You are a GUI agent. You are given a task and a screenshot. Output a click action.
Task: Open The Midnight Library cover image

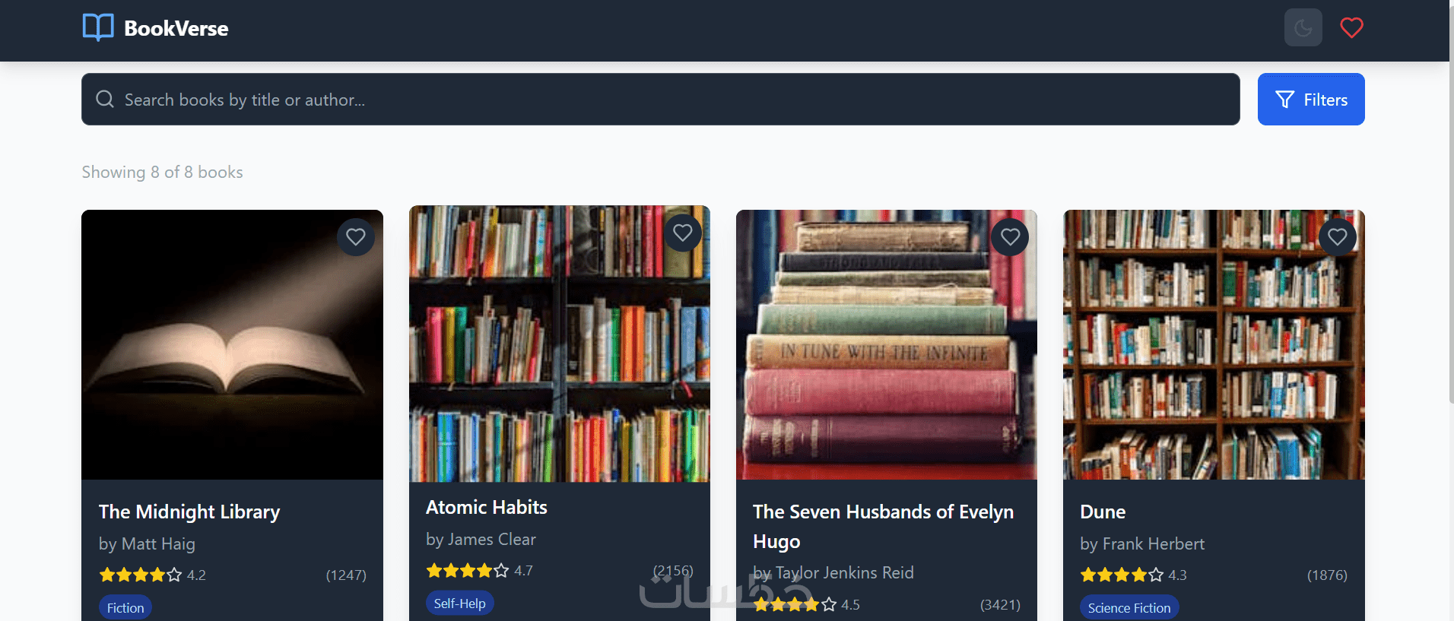coord(232,344)
